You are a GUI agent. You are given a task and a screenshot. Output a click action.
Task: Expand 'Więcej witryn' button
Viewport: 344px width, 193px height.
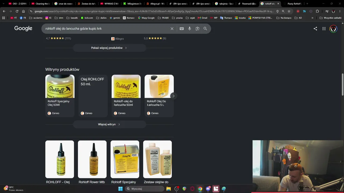point(109,124)
